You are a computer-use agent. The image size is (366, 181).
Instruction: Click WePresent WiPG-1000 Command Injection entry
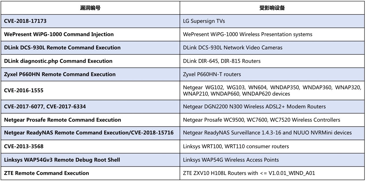point(90,34)
